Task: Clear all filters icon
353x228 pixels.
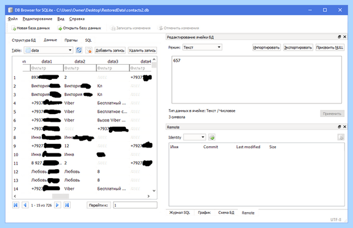Action: tap(89, 50)
